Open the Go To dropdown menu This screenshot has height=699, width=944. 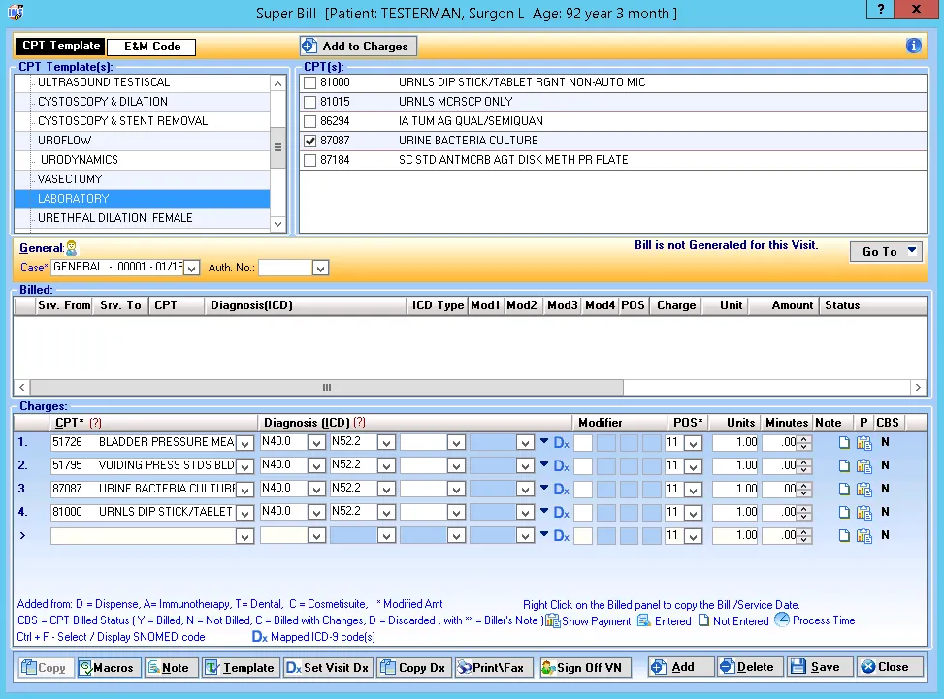click(887, 251)
